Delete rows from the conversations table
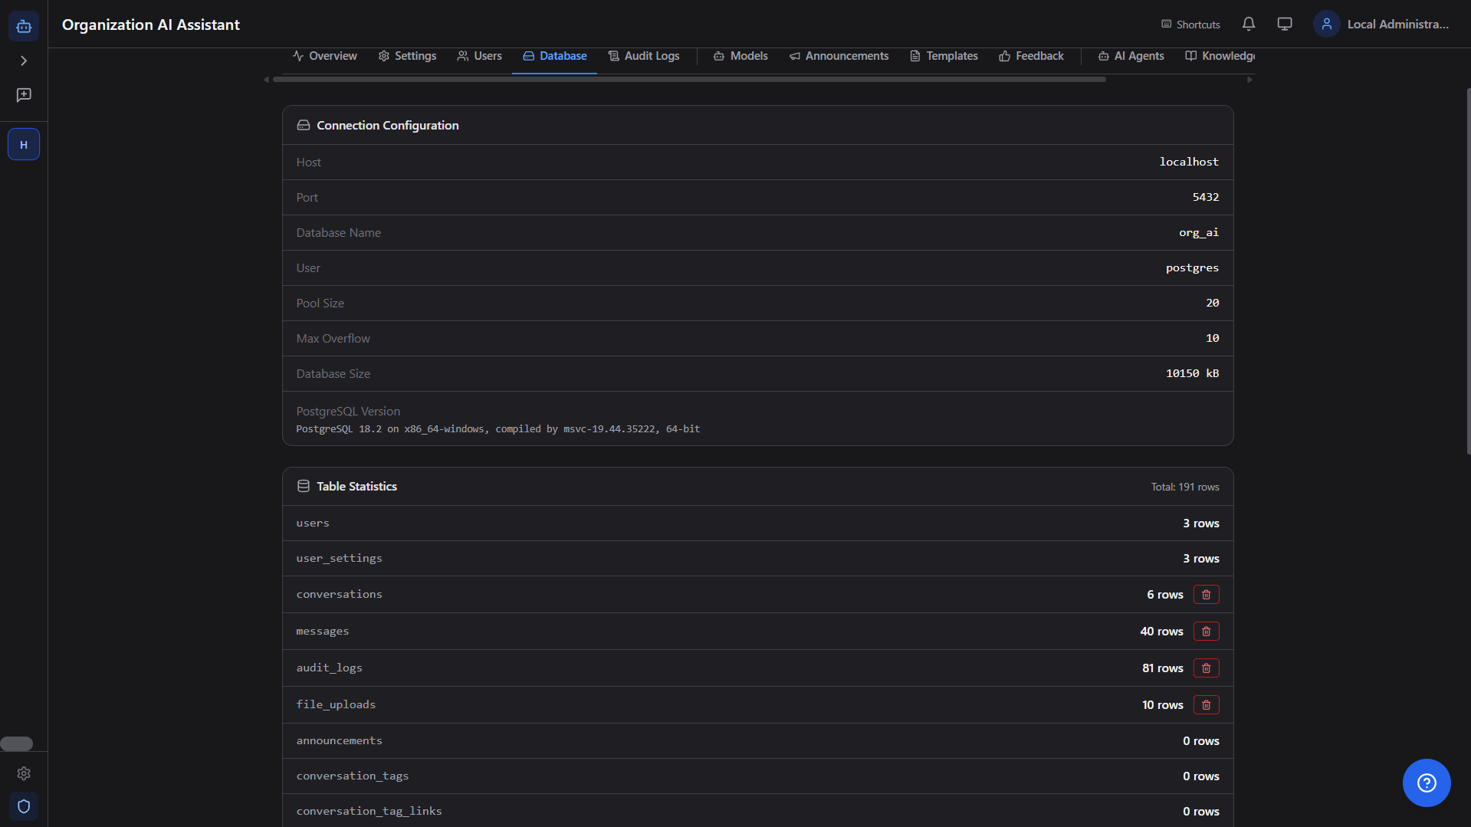The height and width of the screenshot is (827, 1471). tap(1206, 595)
